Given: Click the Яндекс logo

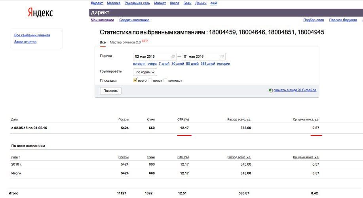Looking at the screenshot, I should tap(40, 13).
